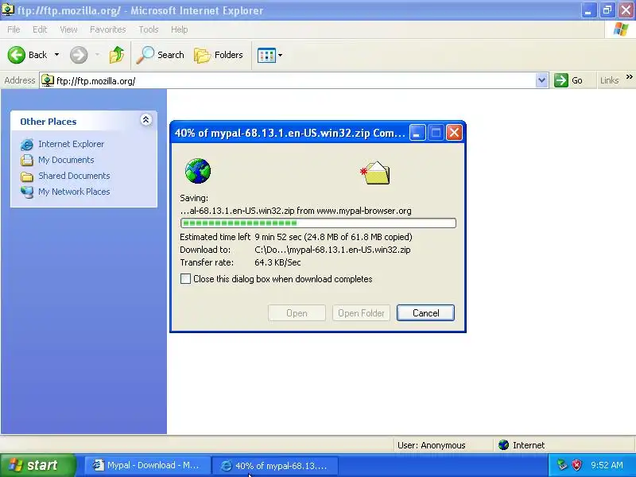Image resolution: width=636 pixels, height=477 pixels.
Task: Click the download progress bar
Action: [x=318, y=223]
